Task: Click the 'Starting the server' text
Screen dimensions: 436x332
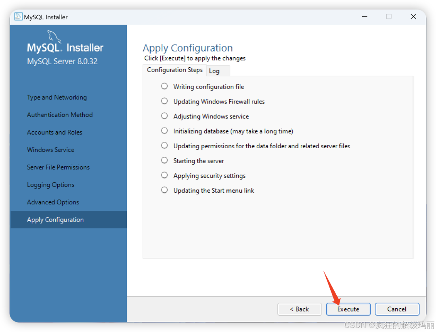Action: [199, 161]
